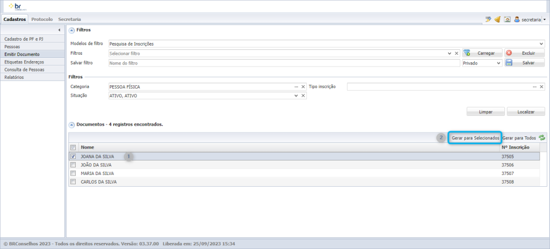The width and height of the screenshot is (550, 249).
Task: Click the Salvar button
Action: coord(525,63)
